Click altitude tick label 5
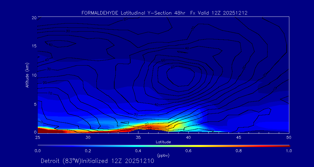 (x=34, y=104)
